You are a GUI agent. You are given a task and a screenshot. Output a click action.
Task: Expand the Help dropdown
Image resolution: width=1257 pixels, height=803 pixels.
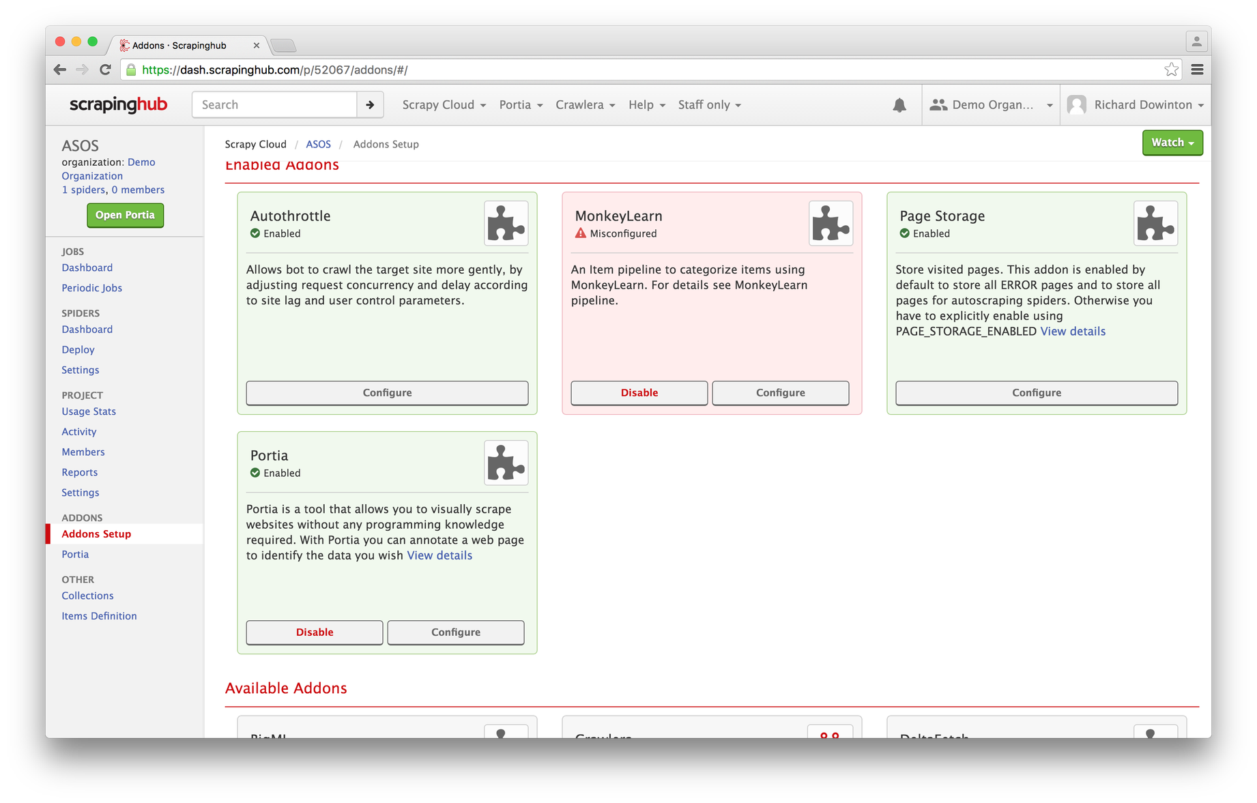(647, 105)
